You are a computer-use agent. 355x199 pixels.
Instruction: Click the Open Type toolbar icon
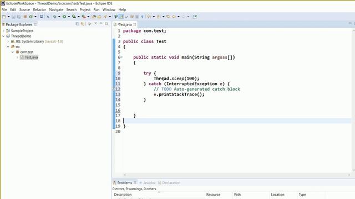[94, 17]
